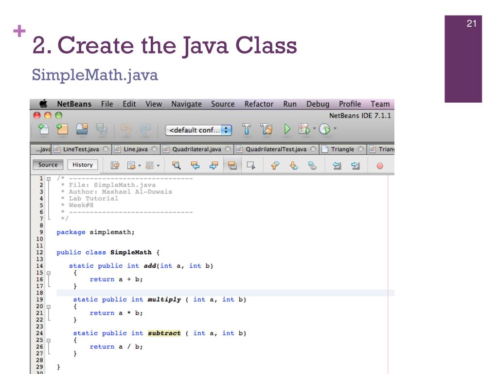Collapse the header comment fold on line 1

[x=49, y=179]
